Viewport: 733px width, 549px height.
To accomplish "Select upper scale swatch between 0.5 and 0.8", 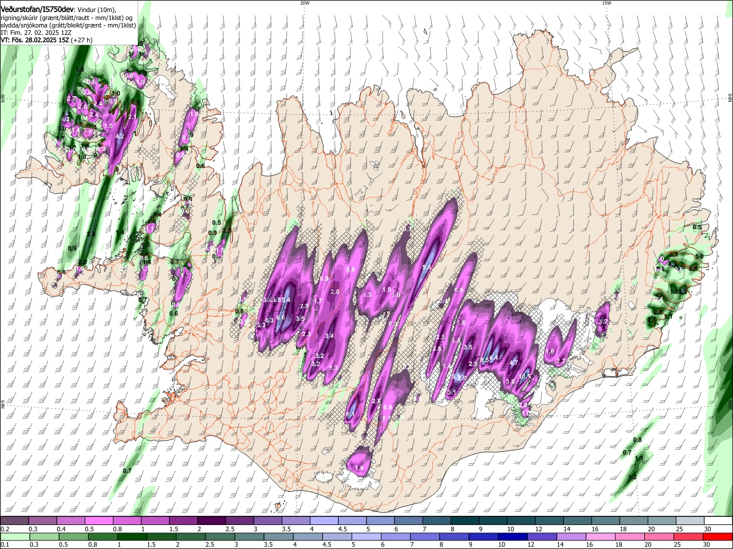I will (98, 520).
